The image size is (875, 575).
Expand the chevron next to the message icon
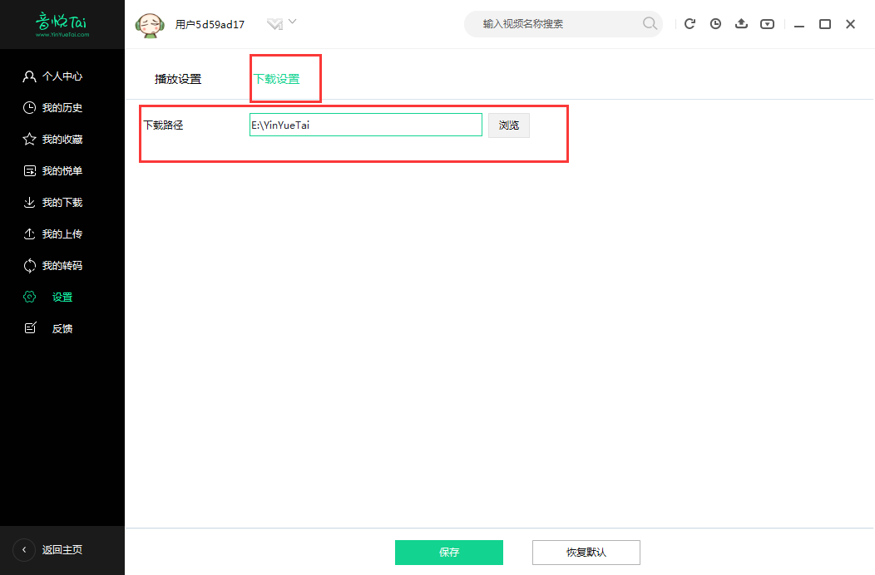coord(291,23)
